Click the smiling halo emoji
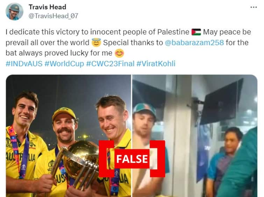 (x=96, y=42)
